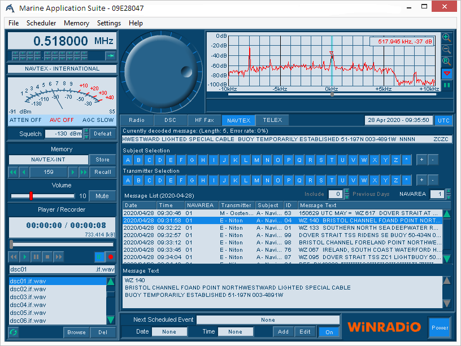Click the red triangle marker icon beside spectrum
This screenshot has height=346, width=461.
(446, 73)
